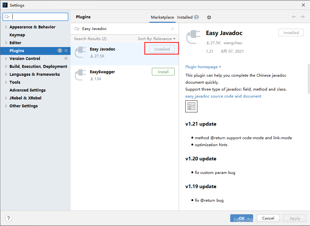Expand Languages & Frameworks
Viewport: 310px width, 226px height.
pyautogui.click(x=6, y=74)
